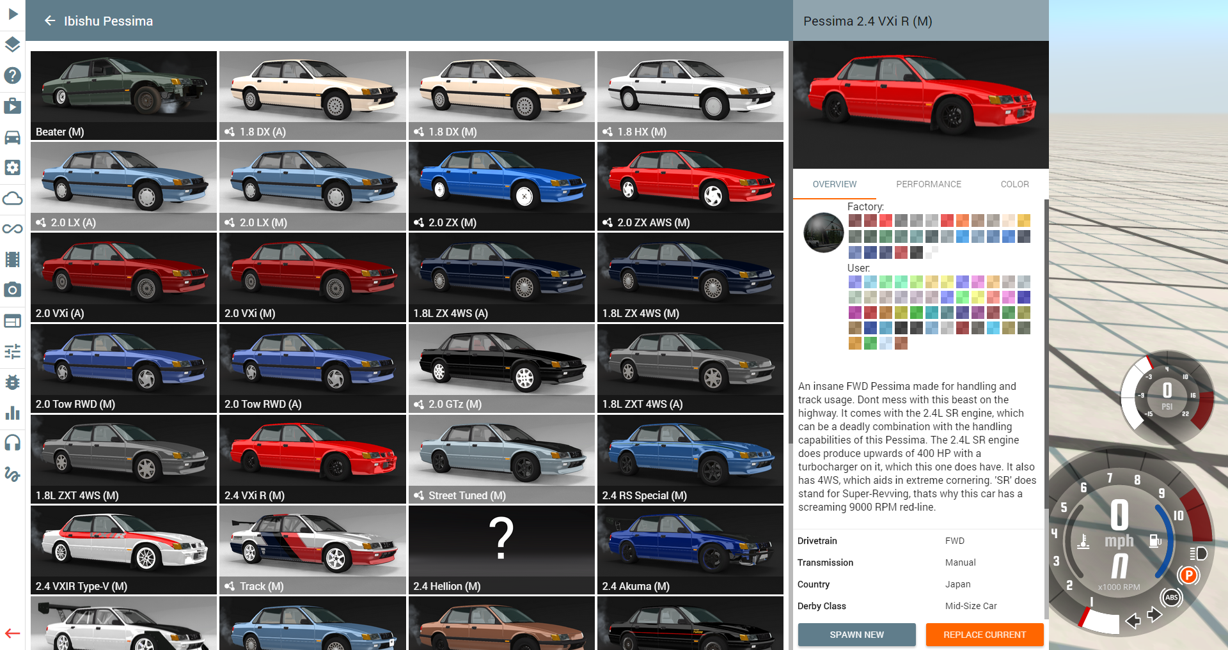Select the 1.8L ZXT 4WS (A) configuration

(x=690, y=368)
